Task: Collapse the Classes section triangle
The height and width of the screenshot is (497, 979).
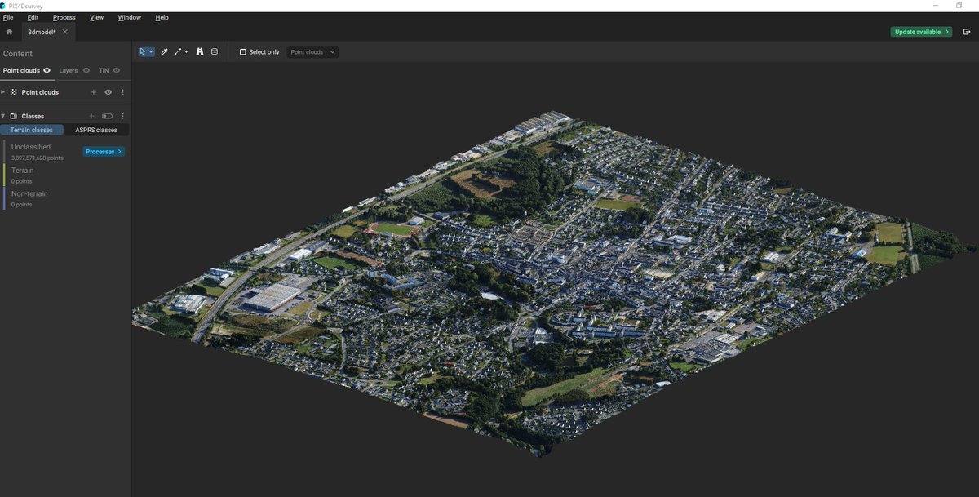Action: pyautogui.click(x=3, y=116)
